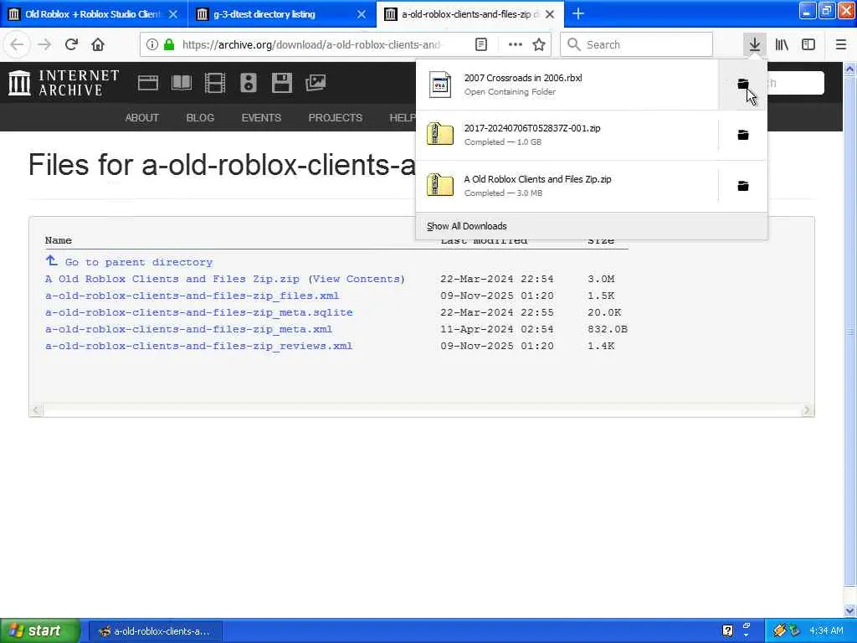Toggle reader view icon in address bar
This screenshot has width=857, height=643.
481,44
